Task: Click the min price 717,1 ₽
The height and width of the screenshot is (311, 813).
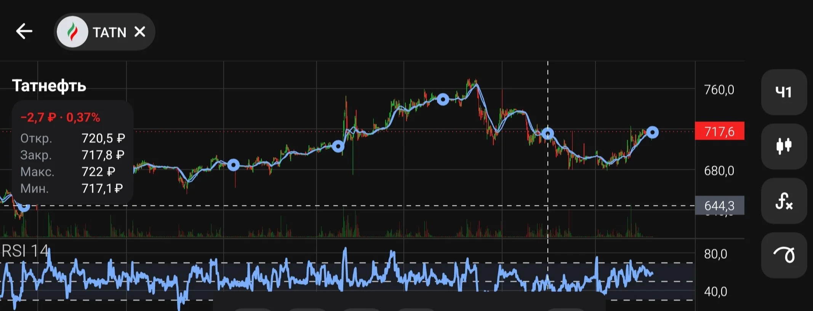Action: 102,188
